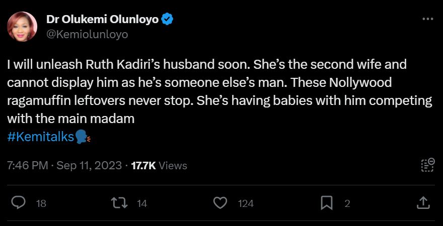Open the #Kemitalks hashtag
This screenshot has width=443, height=226.
41,136
